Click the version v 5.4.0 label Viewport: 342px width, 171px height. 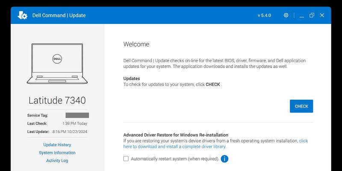pyautogui.click(x=265, y=15)
